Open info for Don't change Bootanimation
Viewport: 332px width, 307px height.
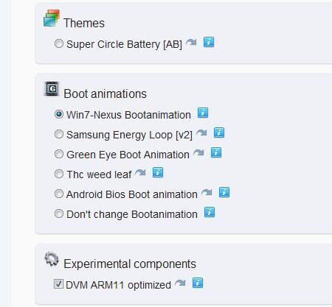pos(210,212)
